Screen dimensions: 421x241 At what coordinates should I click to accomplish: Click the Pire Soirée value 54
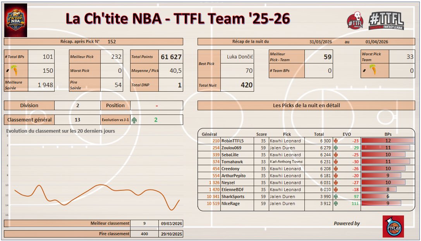click(x=118, y=85)
